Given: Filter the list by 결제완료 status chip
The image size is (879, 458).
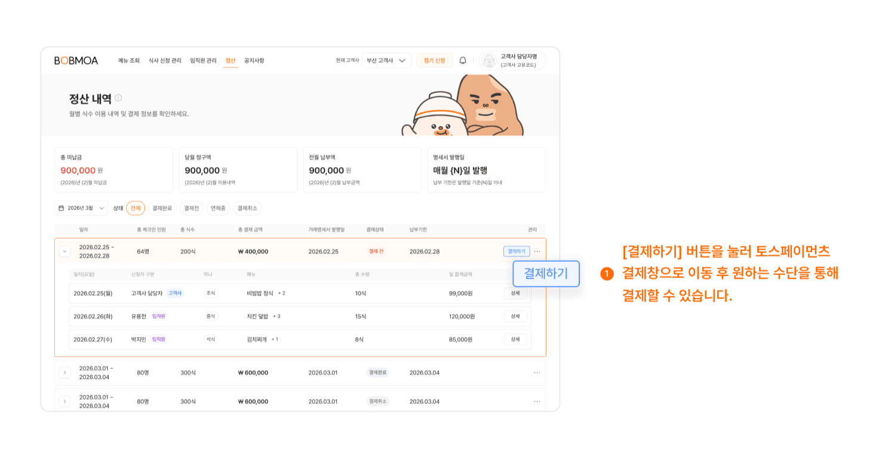Looking at the screenshot, I should click(x=162, y=208).
